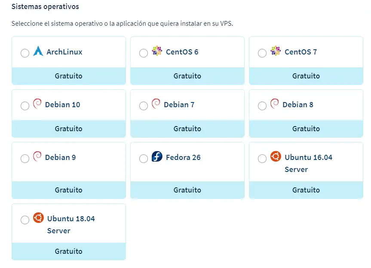Screen dimensions: 371x268
Task: Click the CentOS 7 logo icon
Action: [276, 51]
